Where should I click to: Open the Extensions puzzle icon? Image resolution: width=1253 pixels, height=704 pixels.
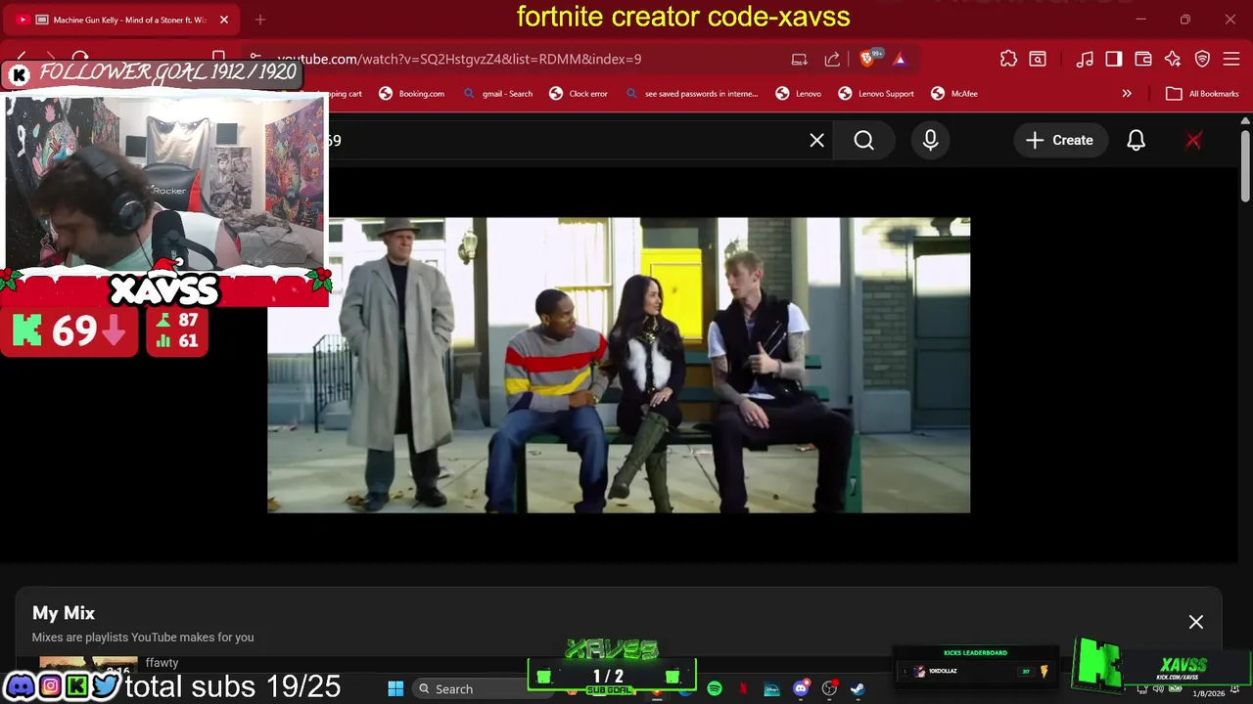[x=1008, y=59]
